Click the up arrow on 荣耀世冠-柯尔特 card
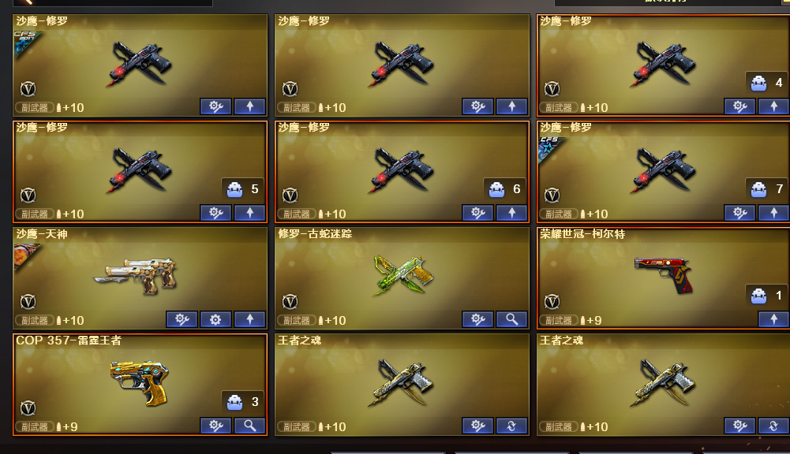 pyautogui.click(x=773, y=319)
